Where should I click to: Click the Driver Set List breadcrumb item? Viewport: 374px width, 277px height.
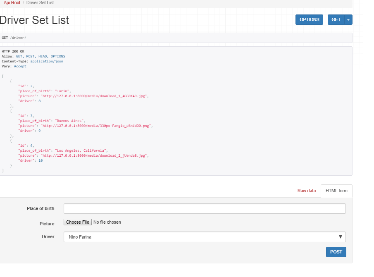point(40,2)
